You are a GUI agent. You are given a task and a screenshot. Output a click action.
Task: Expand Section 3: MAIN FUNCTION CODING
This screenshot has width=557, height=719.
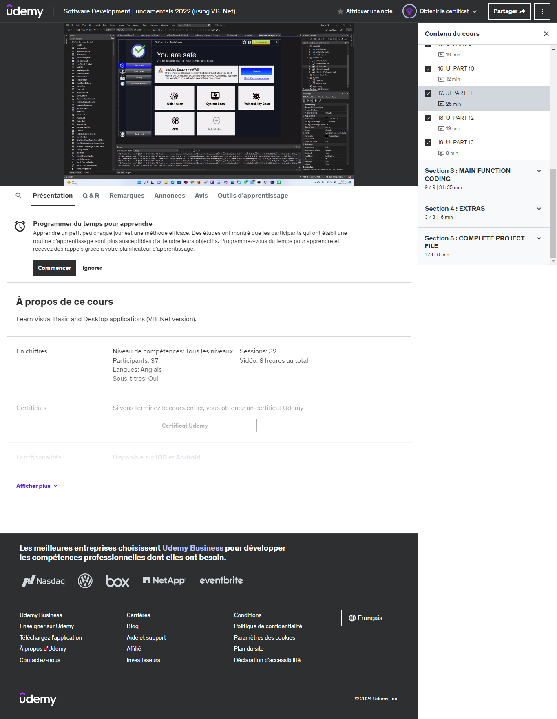pos(484,179)
